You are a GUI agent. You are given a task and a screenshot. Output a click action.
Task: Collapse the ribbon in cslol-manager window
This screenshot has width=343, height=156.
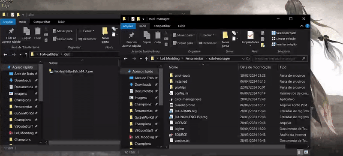pos(302,26)
